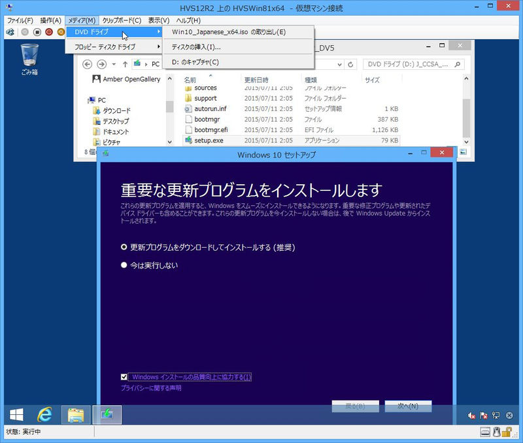Open ピクチャ in the navigation pane

(x=107, y=142)
